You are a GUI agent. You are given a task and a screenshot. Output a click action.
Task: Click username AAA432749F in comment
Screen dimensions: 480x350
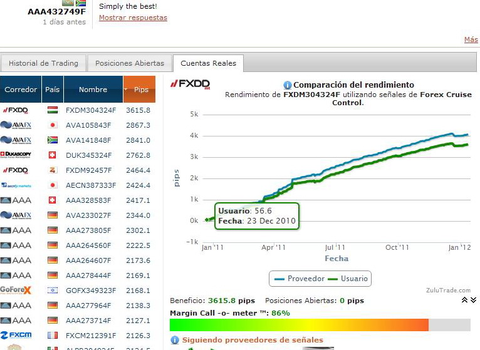[x=56, y=12]
